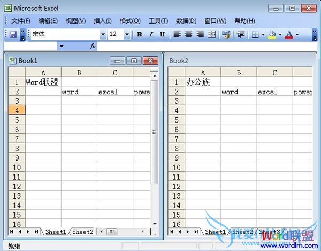Maximize the Book1 window
The image size is (321, 251).
[x=134, y=60]
